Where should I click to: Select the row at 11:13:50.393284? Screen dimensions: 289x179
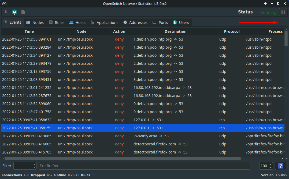[143, 47]
